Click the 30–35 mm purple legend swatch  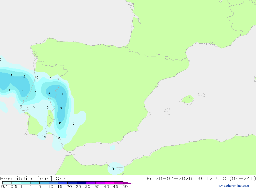(x=91, y=183)
